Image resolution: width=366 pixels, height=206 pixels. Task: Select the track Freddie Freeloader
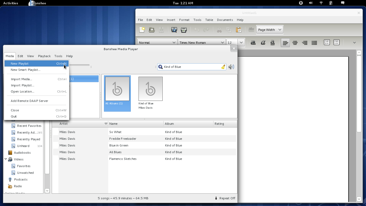[145, 139]
